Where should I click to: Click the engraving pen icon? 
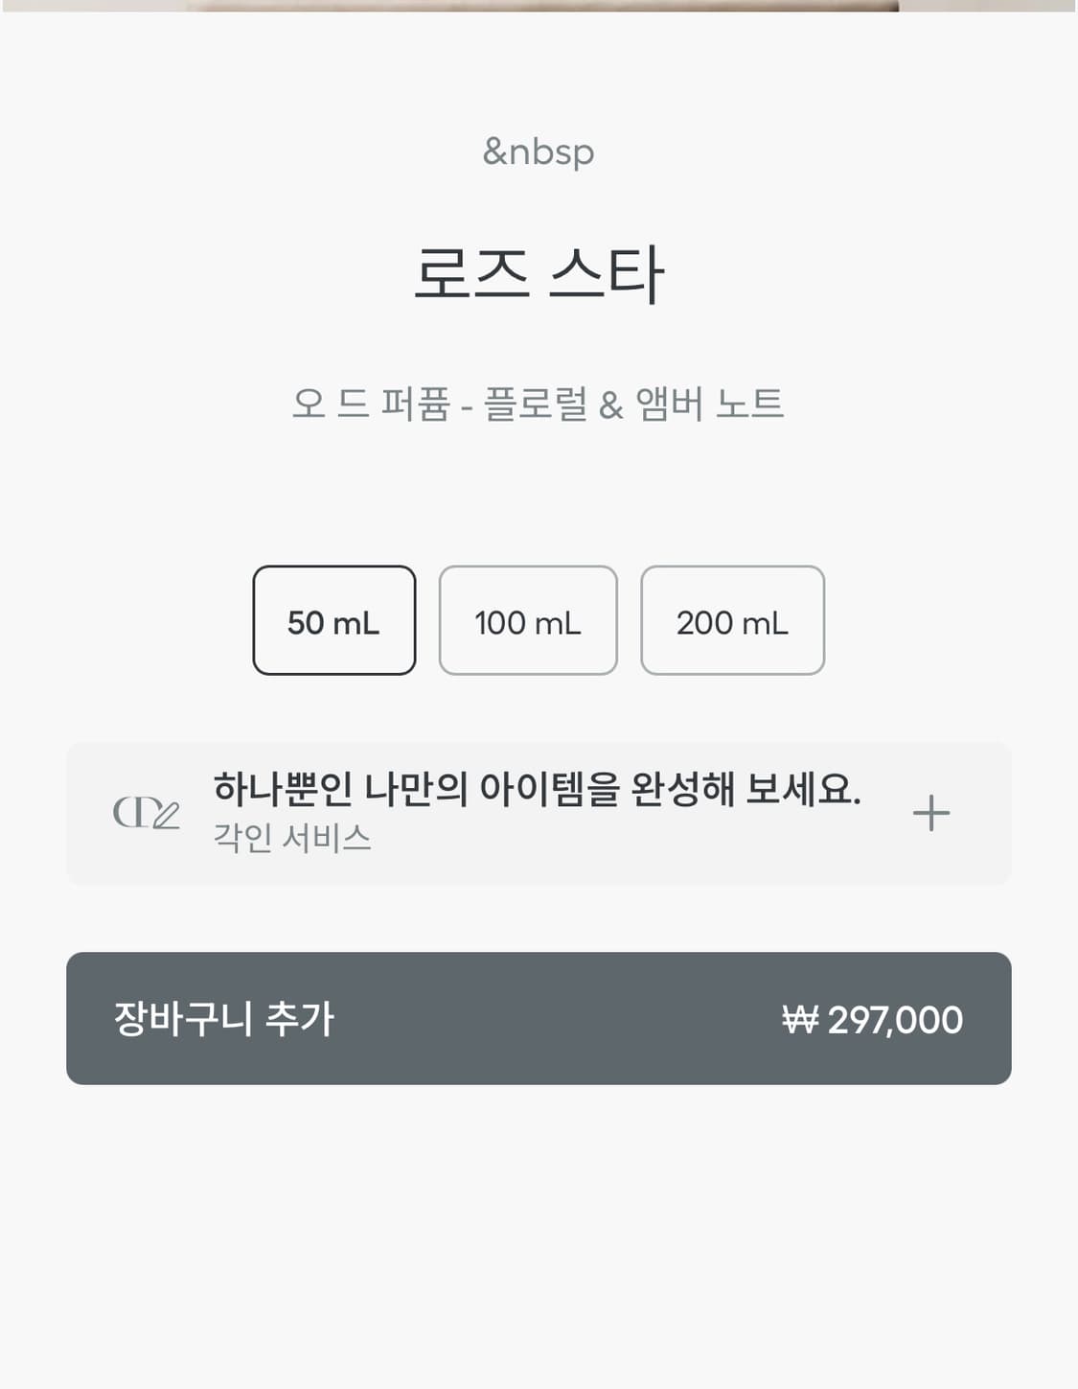tap(147, 813)
